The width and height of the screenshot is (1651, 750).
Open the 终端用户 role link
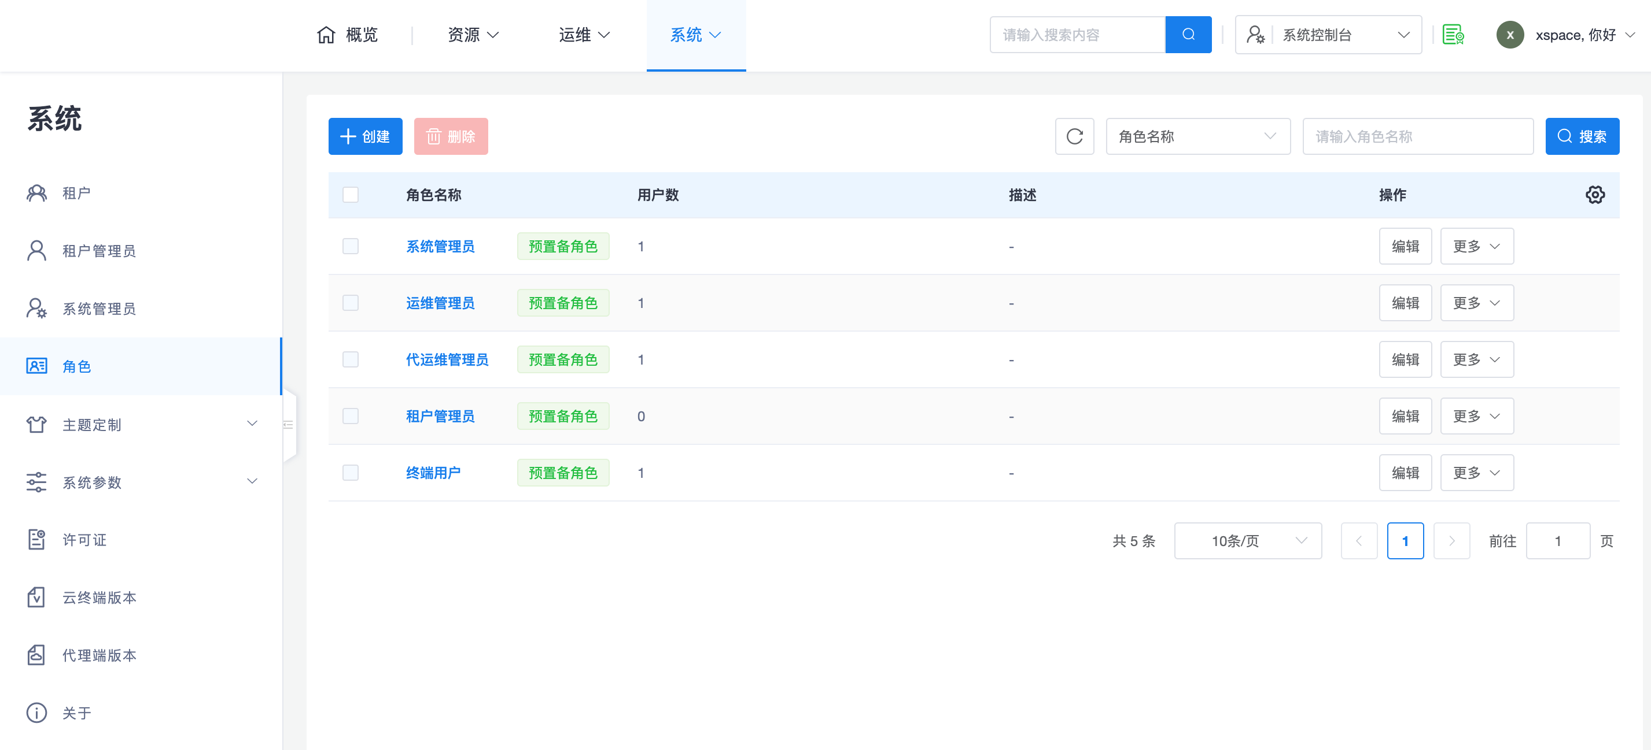coord(433,473)
